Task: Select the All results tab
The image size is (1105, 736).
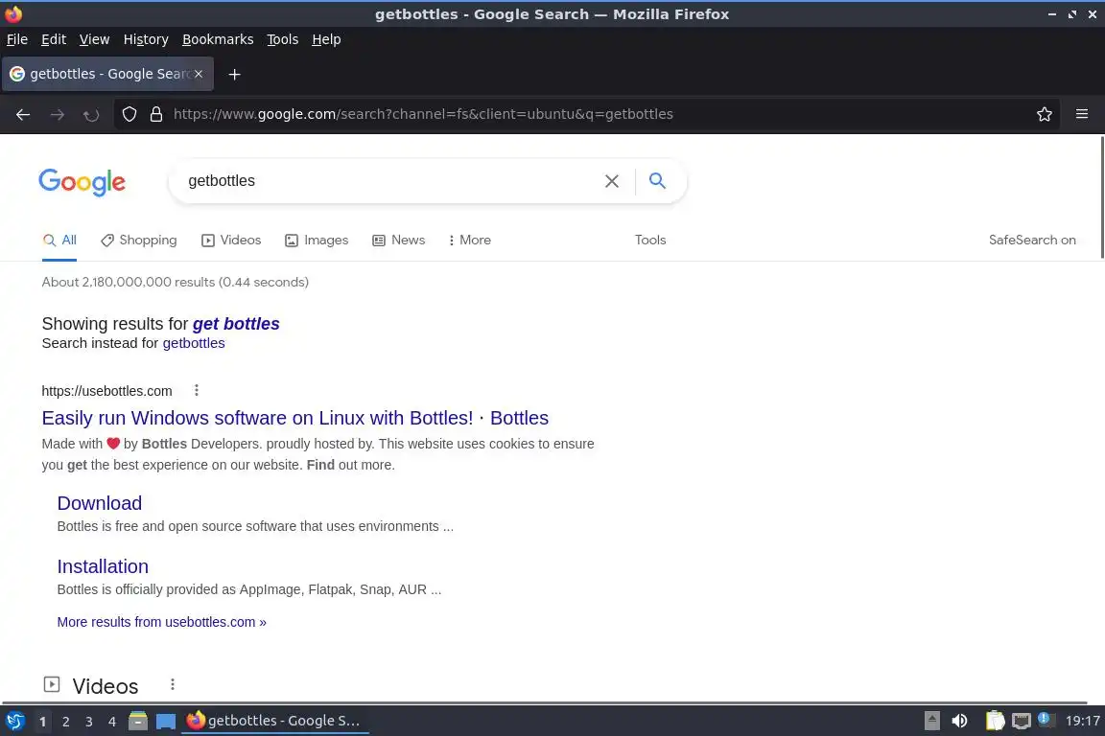Action: click(59, 241)
